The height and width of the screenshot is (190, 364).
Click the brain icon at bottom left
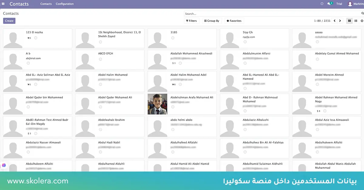click(x=4, y=165)
